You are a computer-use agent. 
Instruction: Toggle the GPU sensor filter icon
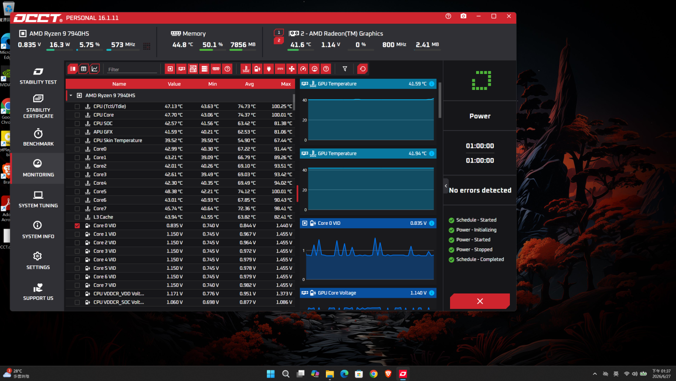click(182, 69)
